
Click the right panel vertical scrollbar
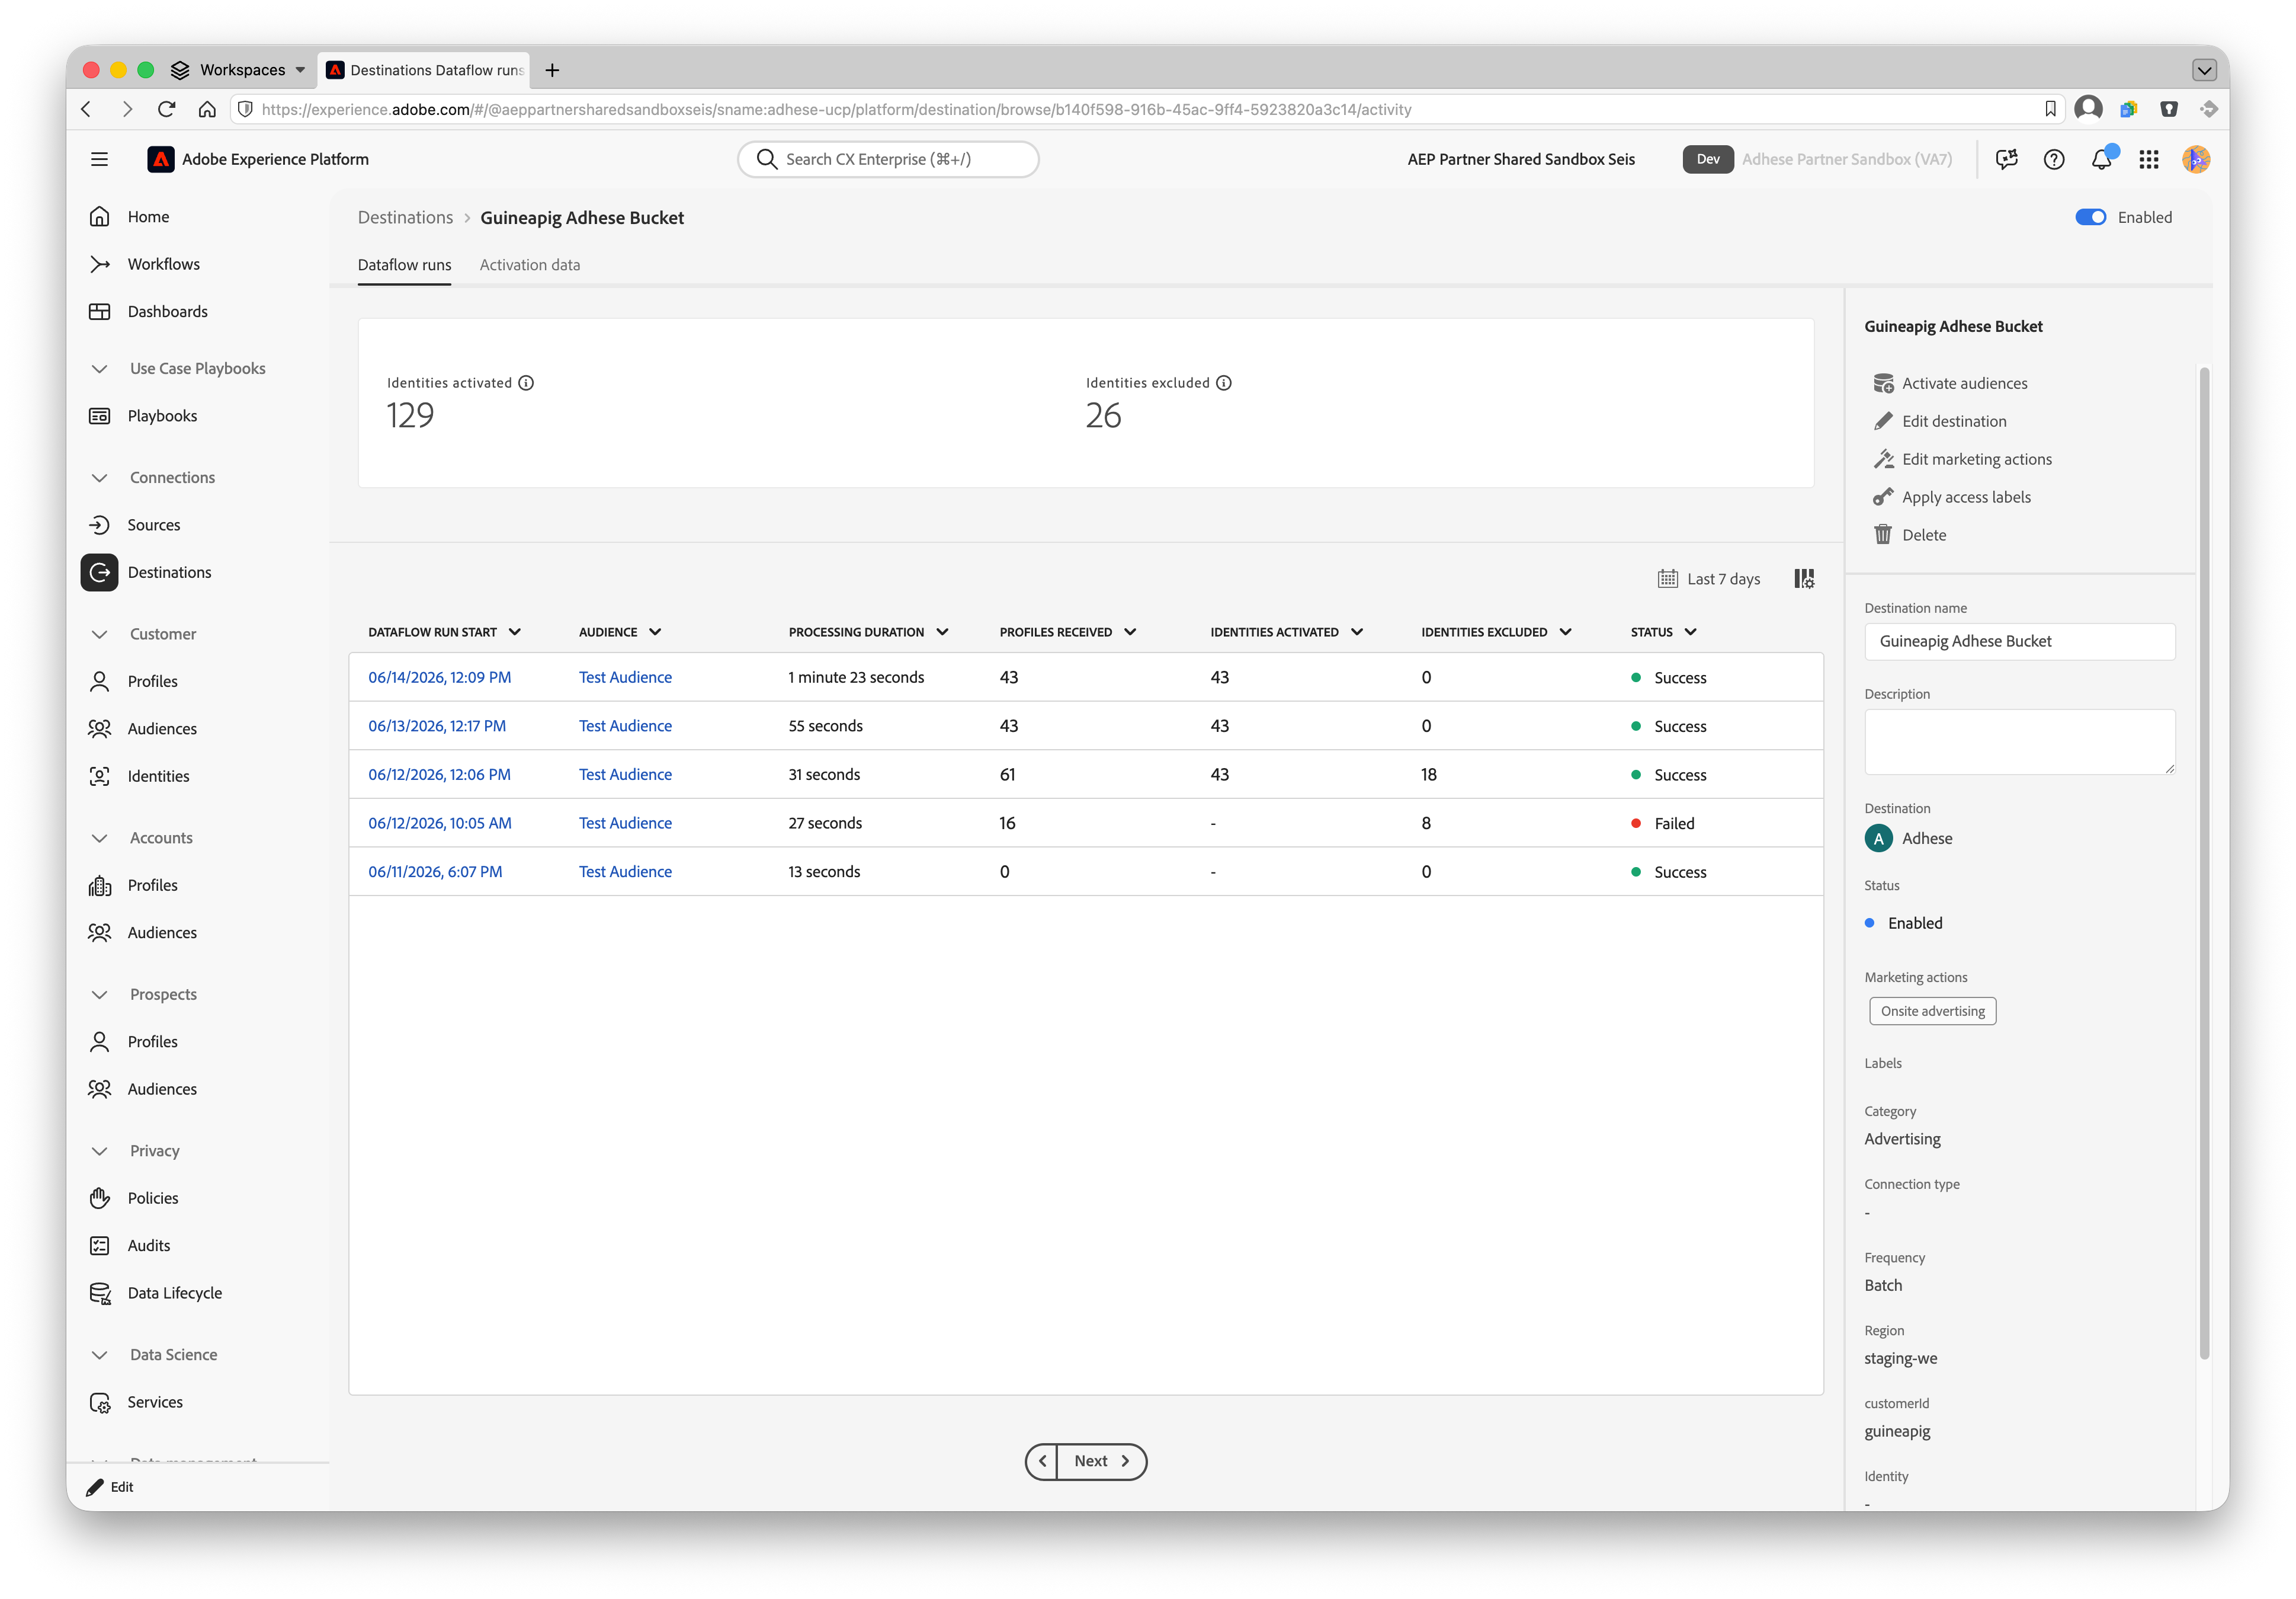tap(2204, 862)
